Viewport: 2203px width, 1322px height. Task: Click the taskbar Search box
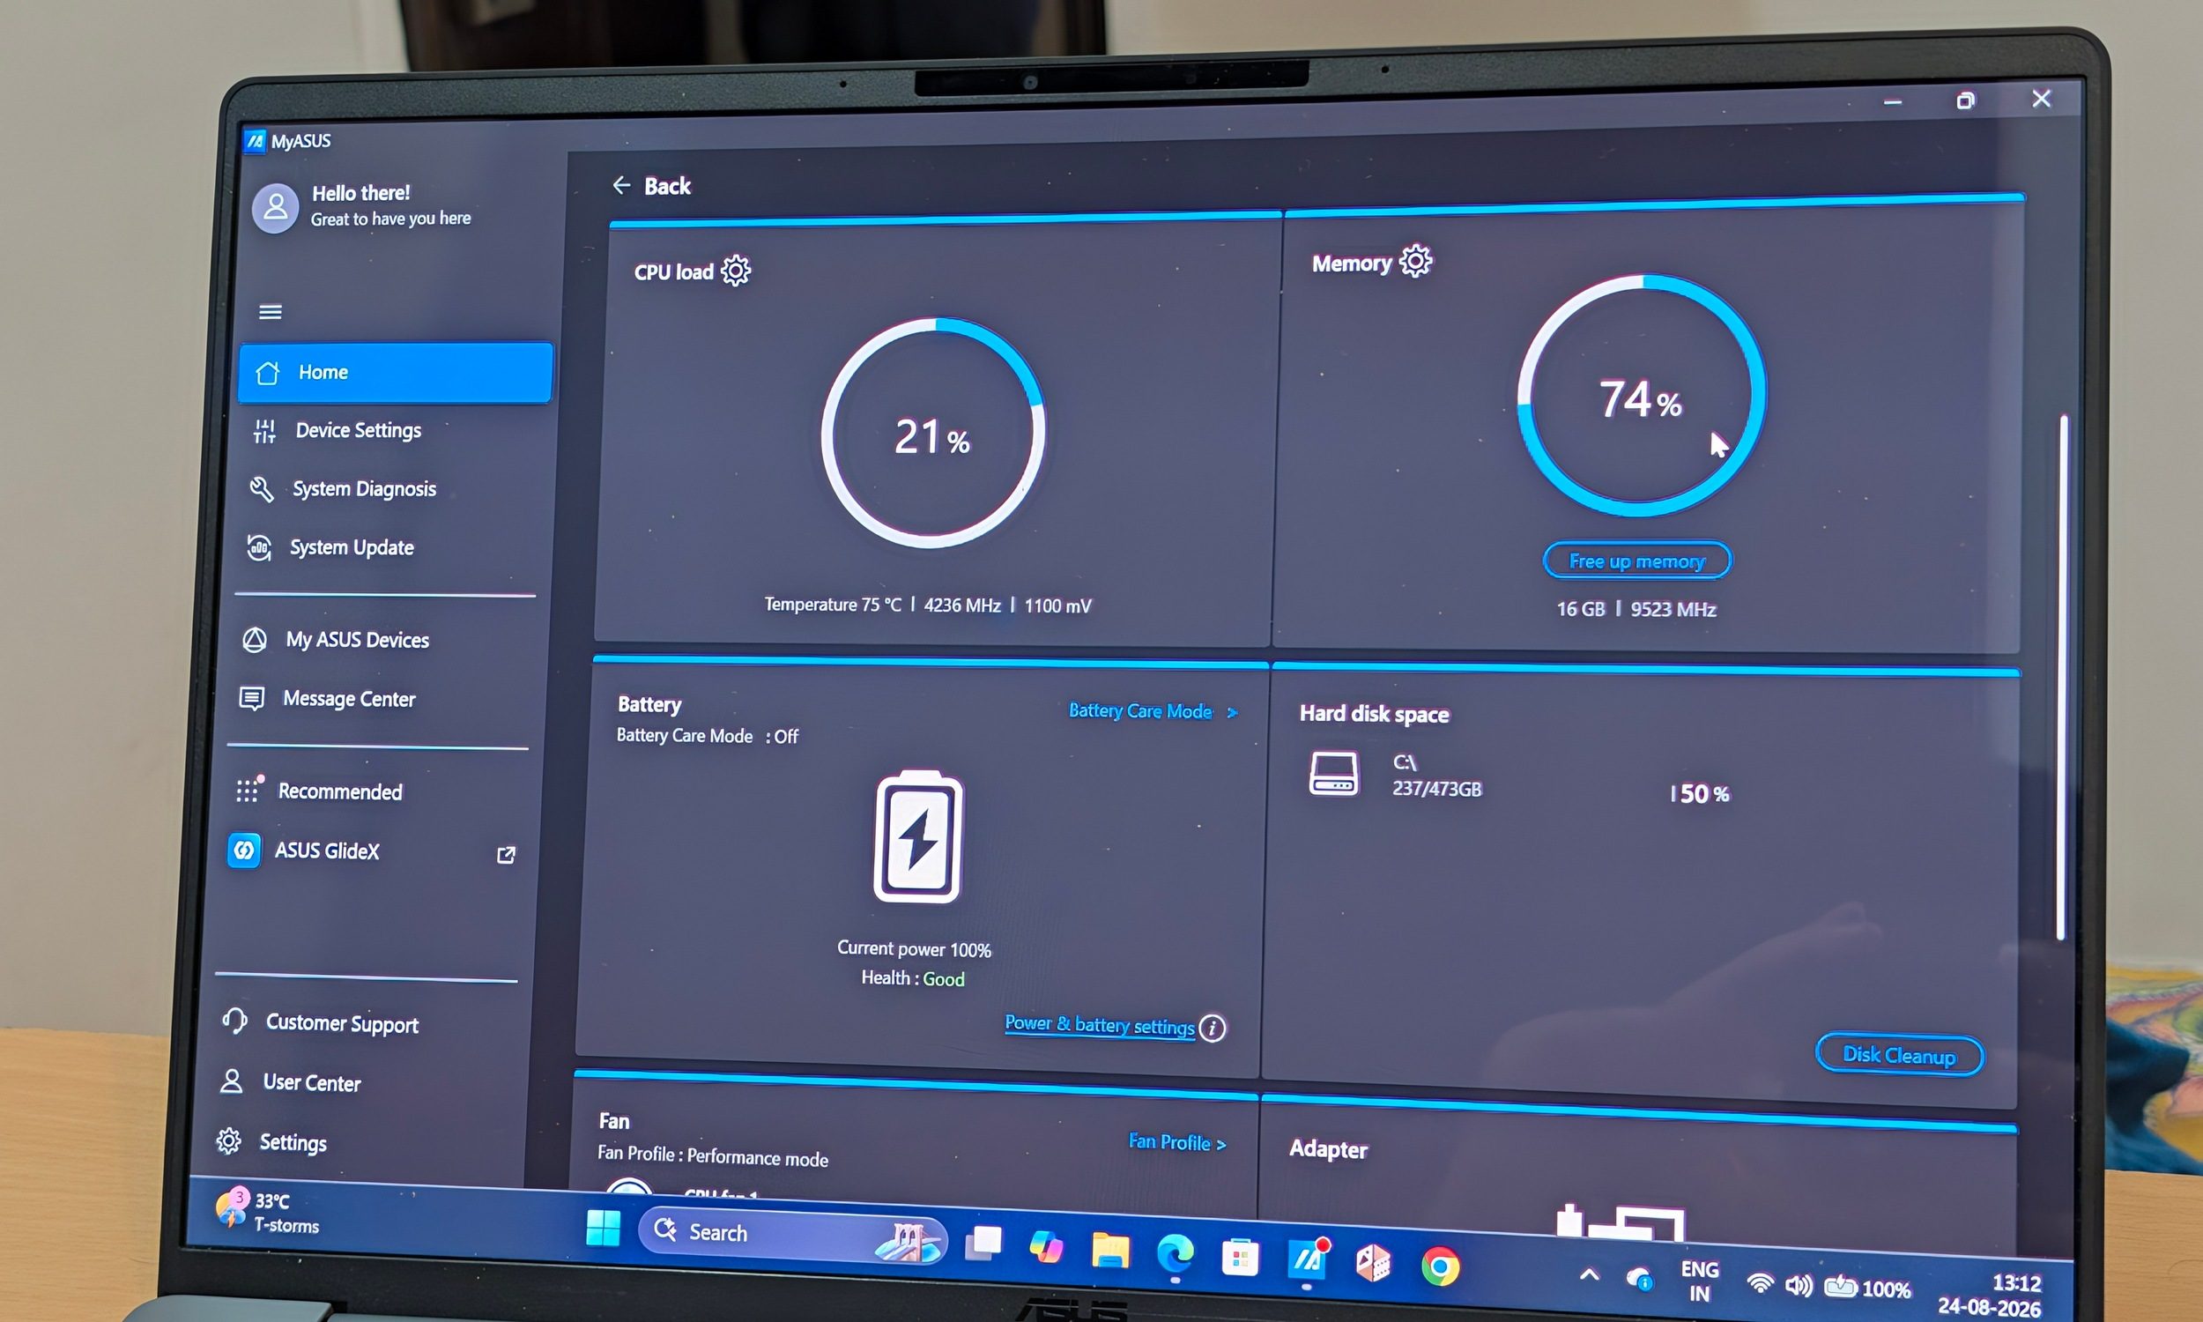click(x=792, y=1237)
